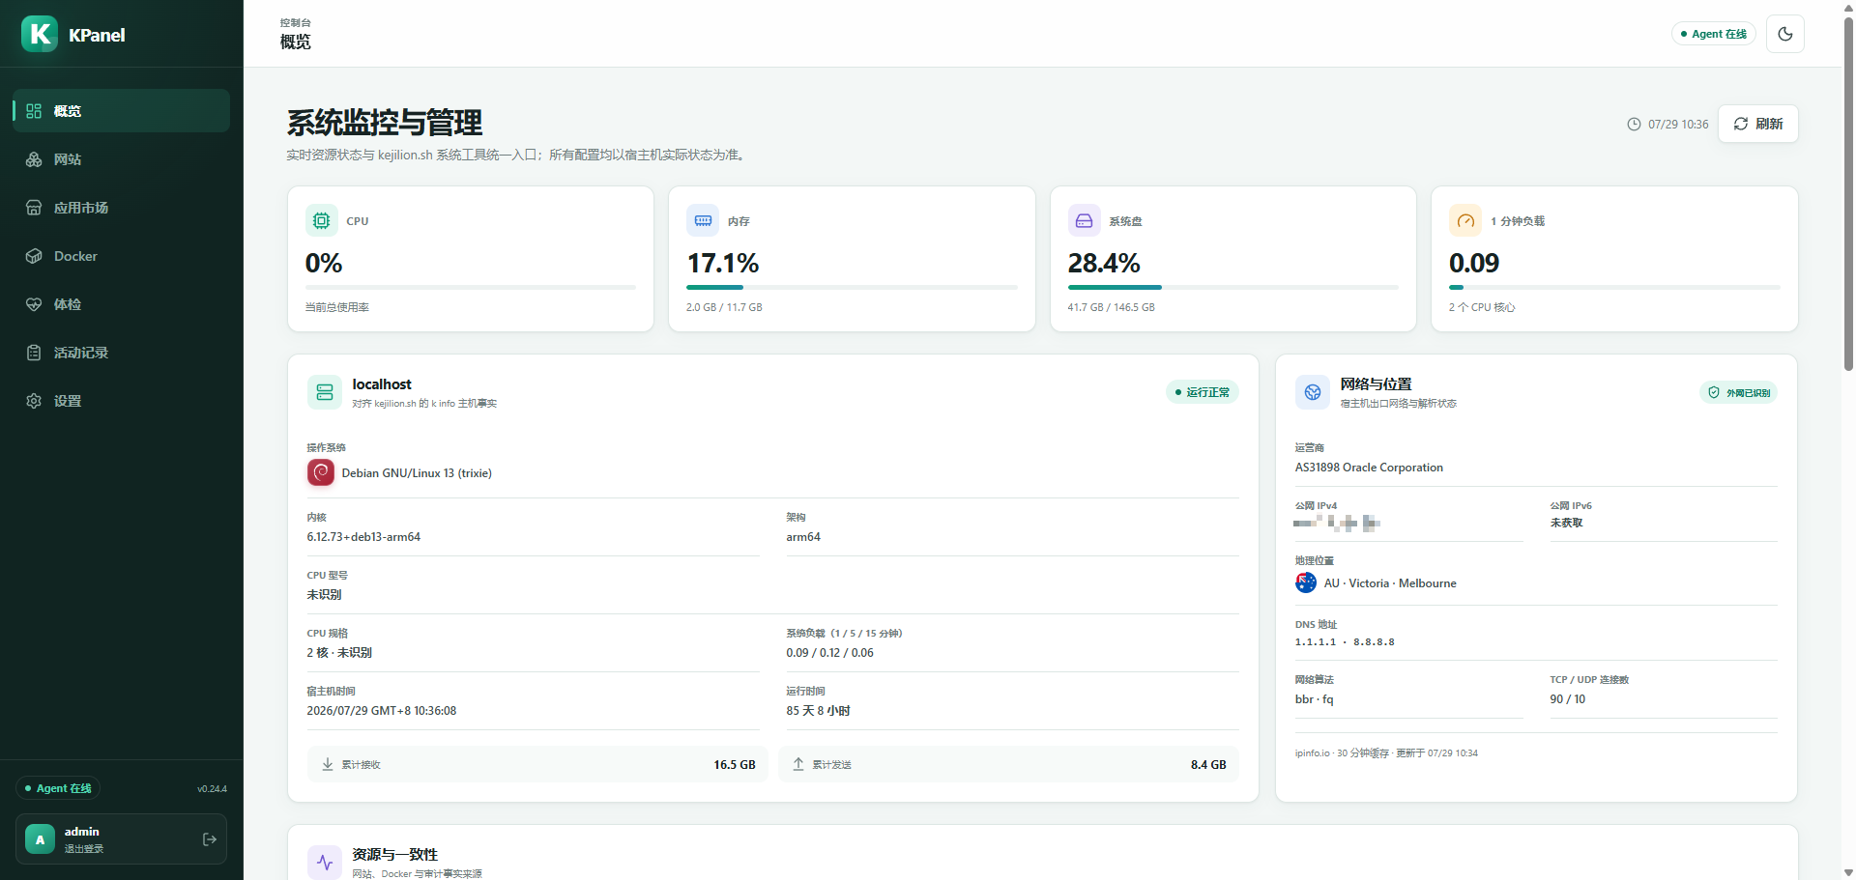
Task: Click the system disk progress bar
Action: (1232, 287)
